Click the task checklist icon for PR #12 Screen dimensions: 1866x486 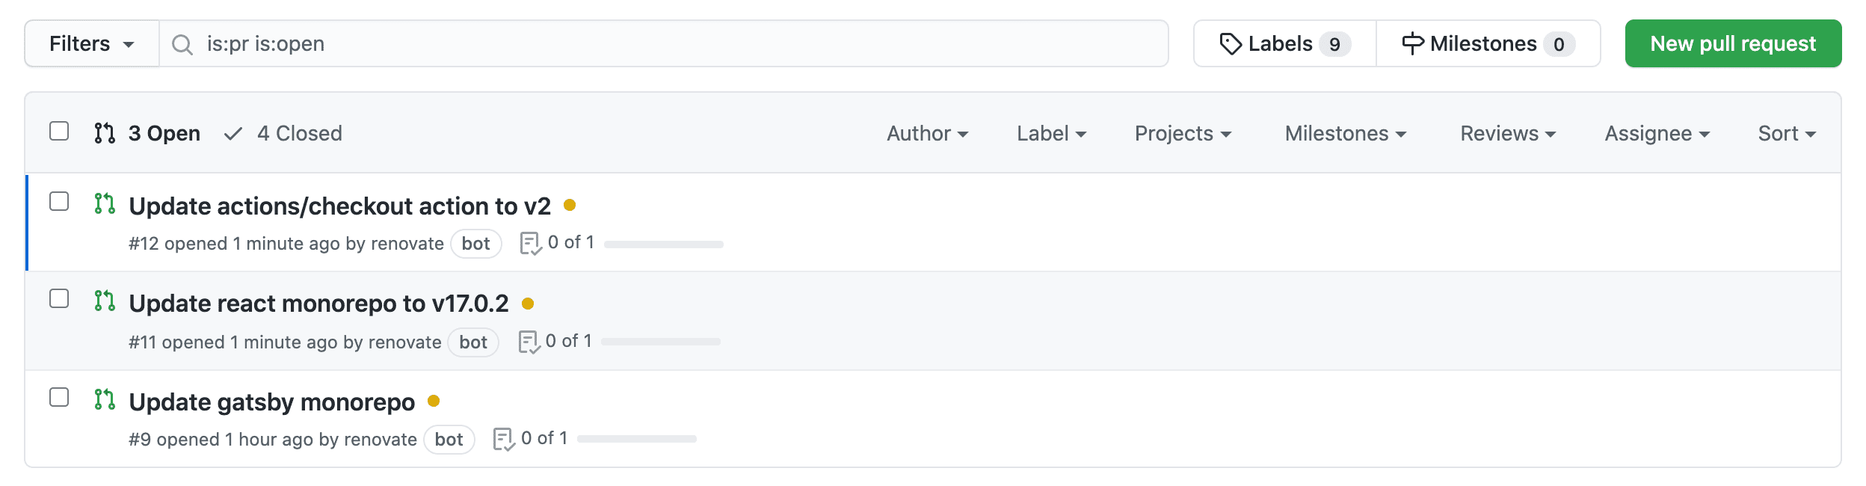[x=531, y=244]
